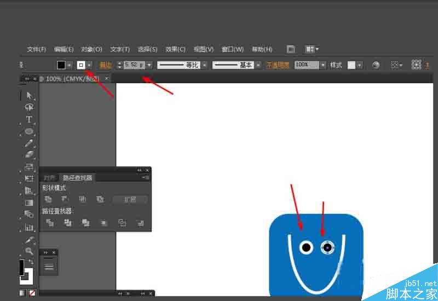
Task: Select the Pencil tool
Action: 29,143
